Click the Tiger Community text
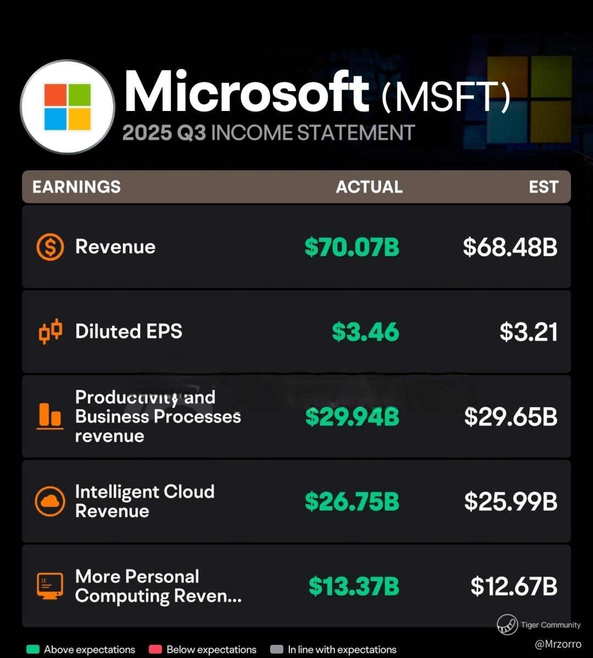Screen dimensions: 593x658 coord(551,625)
